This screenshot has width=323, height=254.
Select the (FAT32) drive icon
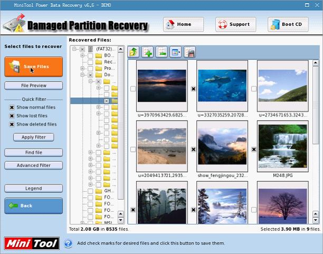click(x=90, y=49)
